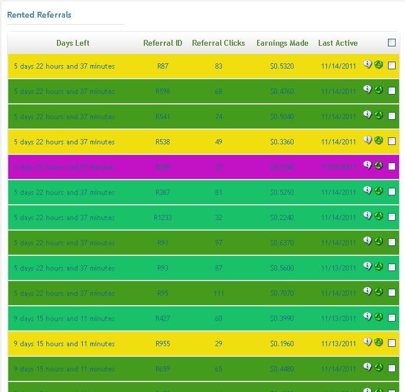Check the box for referral R95
The height and width of the screenshot is (392, 405).
392,293
